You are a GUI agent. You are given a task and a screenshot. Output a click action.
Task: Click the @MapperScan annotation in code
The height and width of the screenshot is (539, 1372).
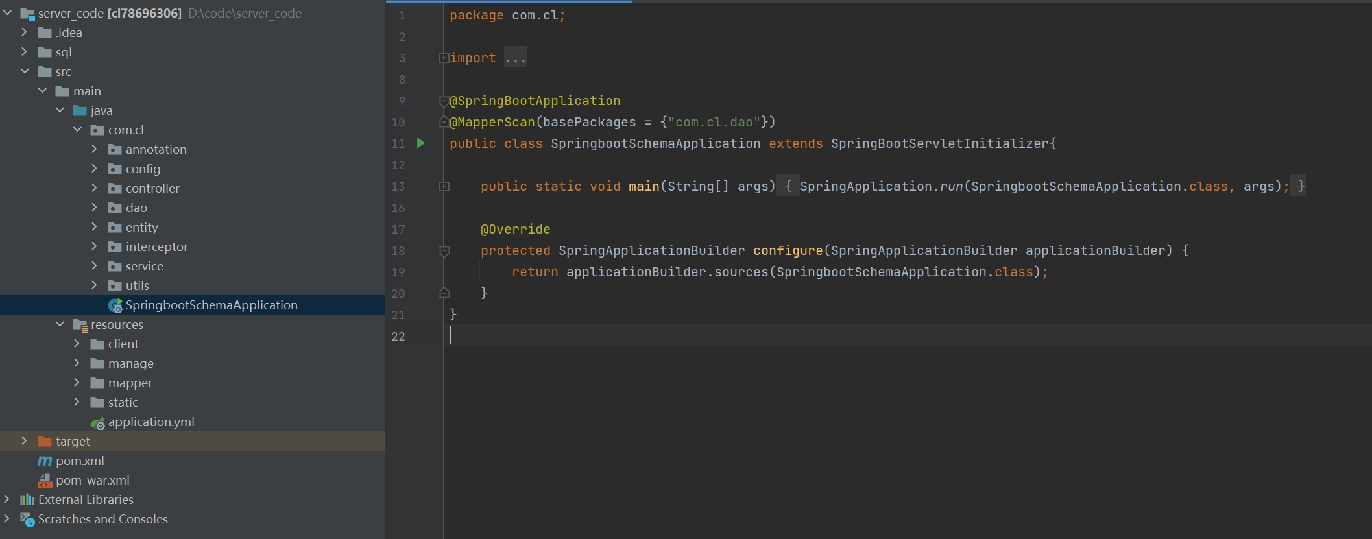(492, 122)
